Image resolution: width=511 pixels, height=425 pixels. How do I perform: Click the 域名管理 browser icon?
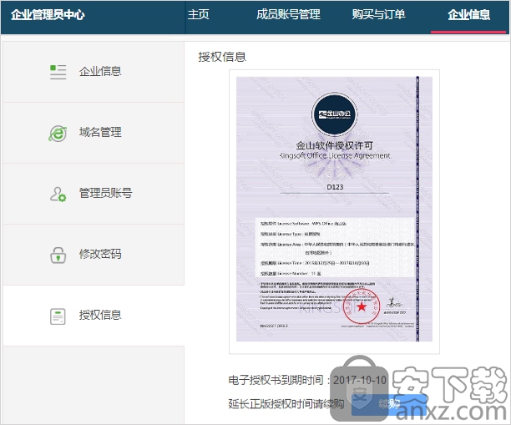pyautogui.click(x=58, y=133)
